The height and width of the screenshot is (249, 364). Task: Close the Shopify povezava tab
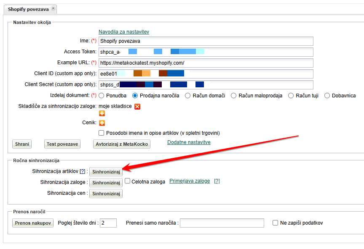click(x=53, y=8)
